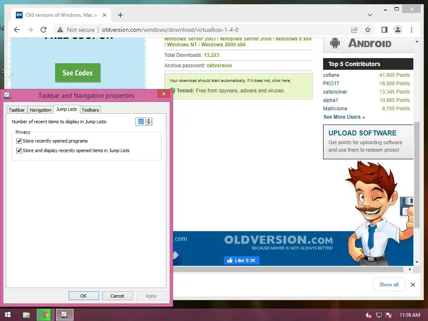Select Taskbar properties taskbar button
The image size is (428, 321).
pos(65,315)
